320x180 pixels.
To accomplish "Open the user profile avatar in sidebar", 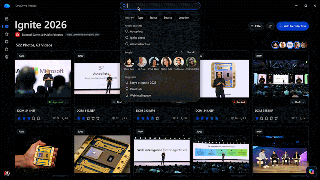I will click(7, 174).
